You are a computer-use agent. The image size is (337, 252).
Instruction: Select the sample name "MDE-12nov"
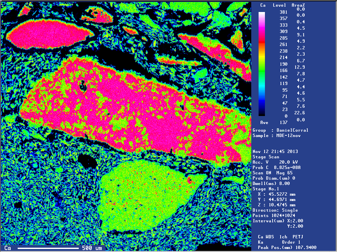288,135
